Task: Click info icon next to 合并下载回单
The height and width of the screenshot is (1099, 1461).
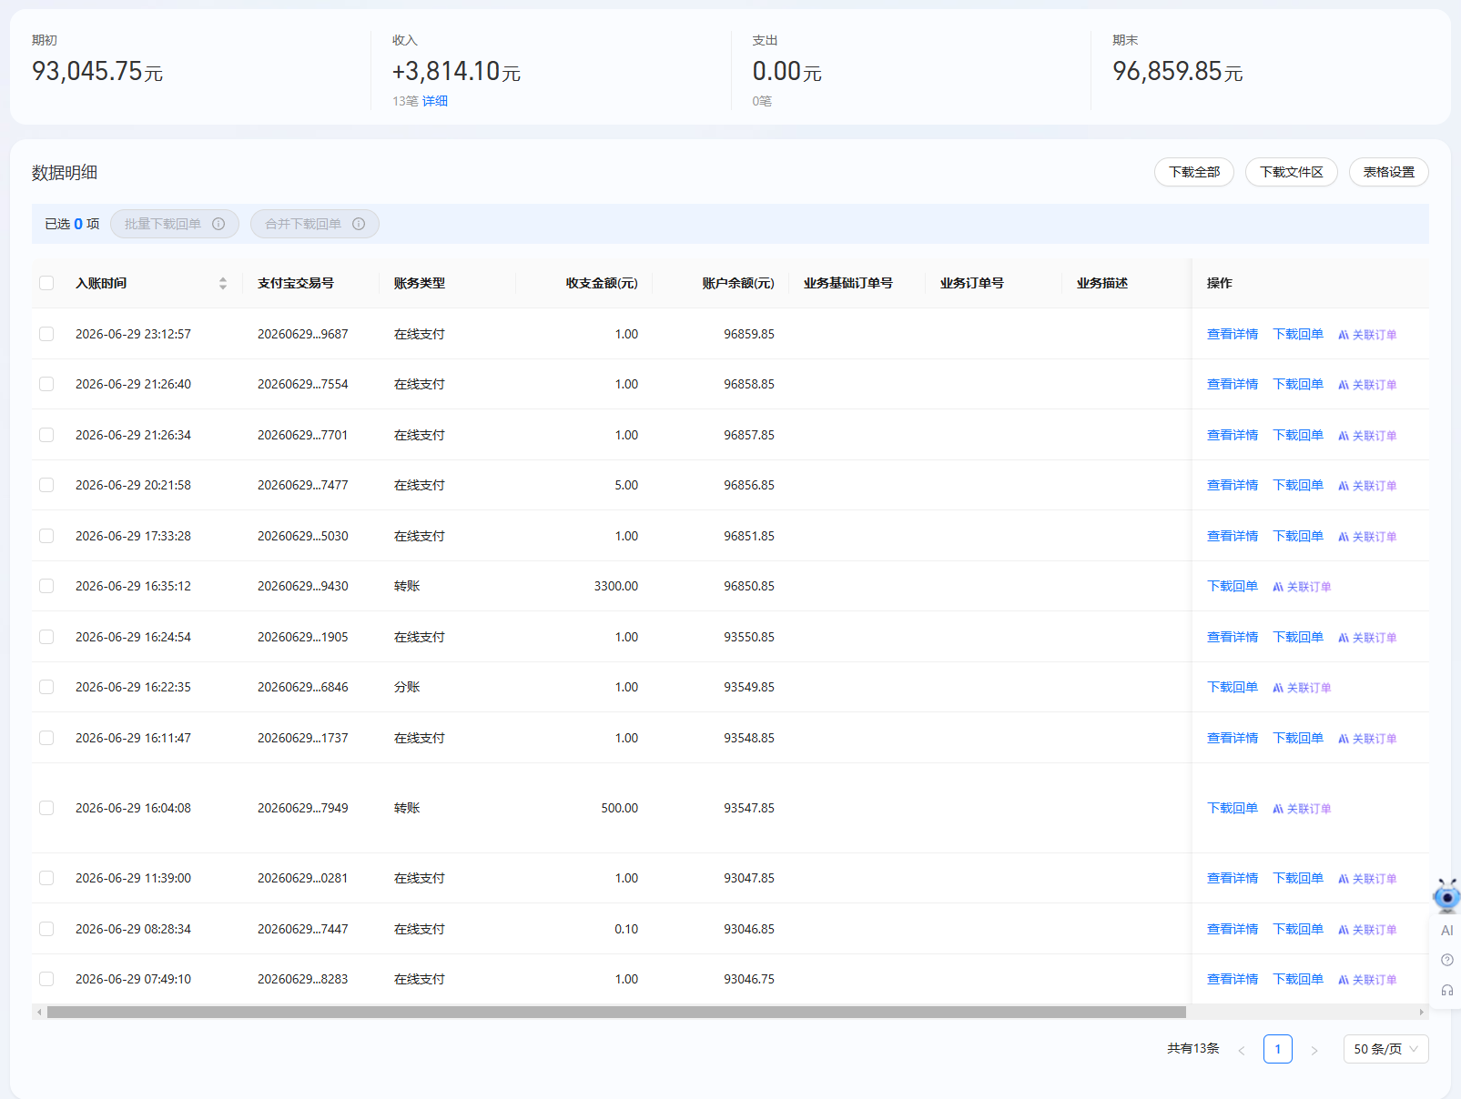Action: click(x=359, y=224)
